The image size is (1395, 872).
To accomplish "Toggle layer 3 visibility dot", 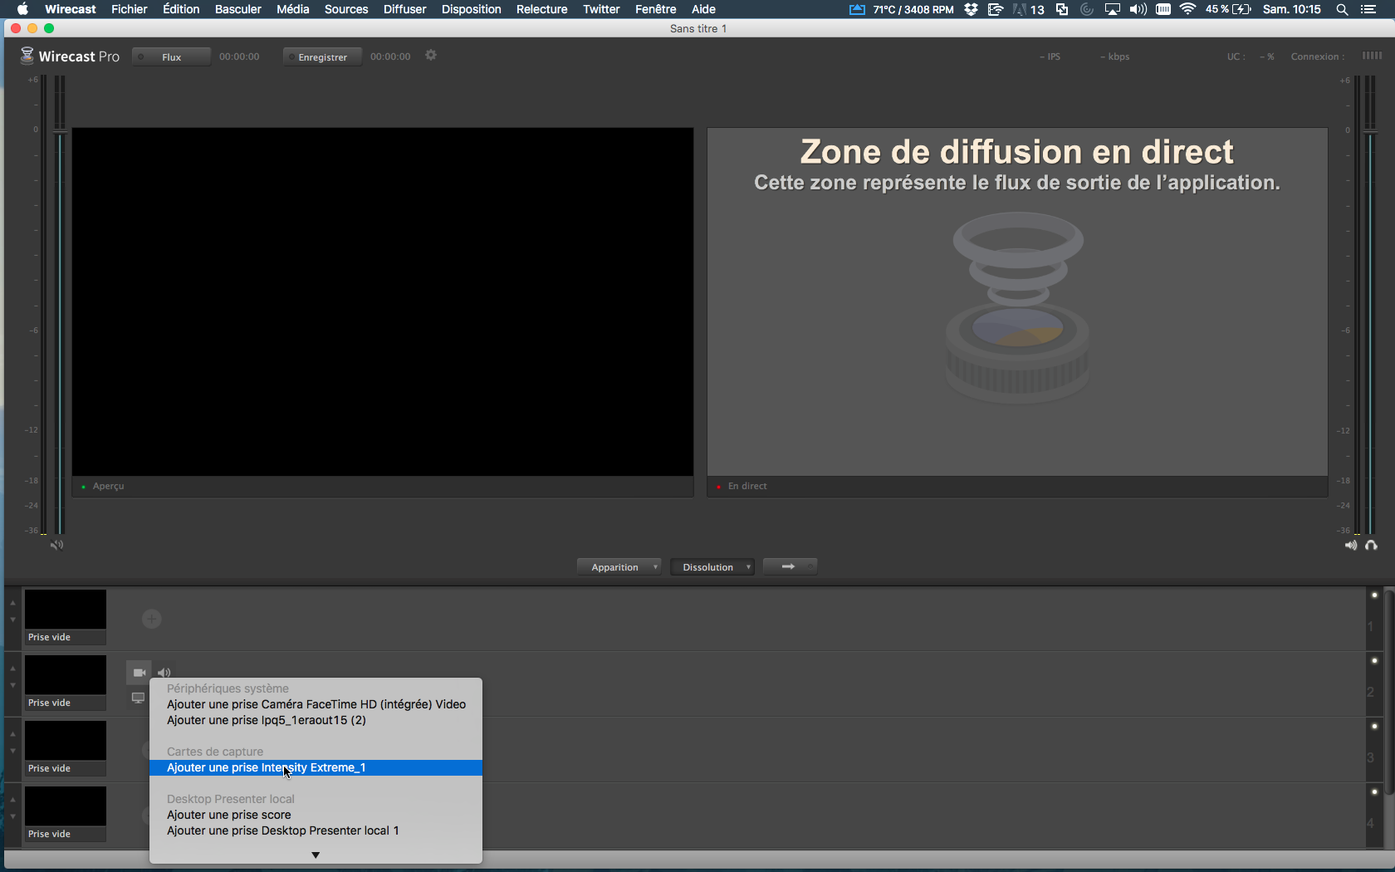I will click(1374, 727).
